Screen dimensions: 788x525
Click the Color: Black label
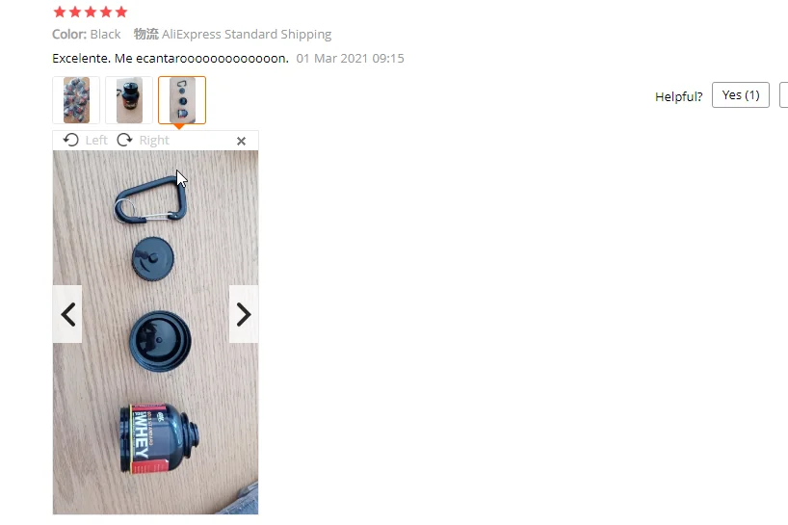pyautogui.click(x=87, y=34)
